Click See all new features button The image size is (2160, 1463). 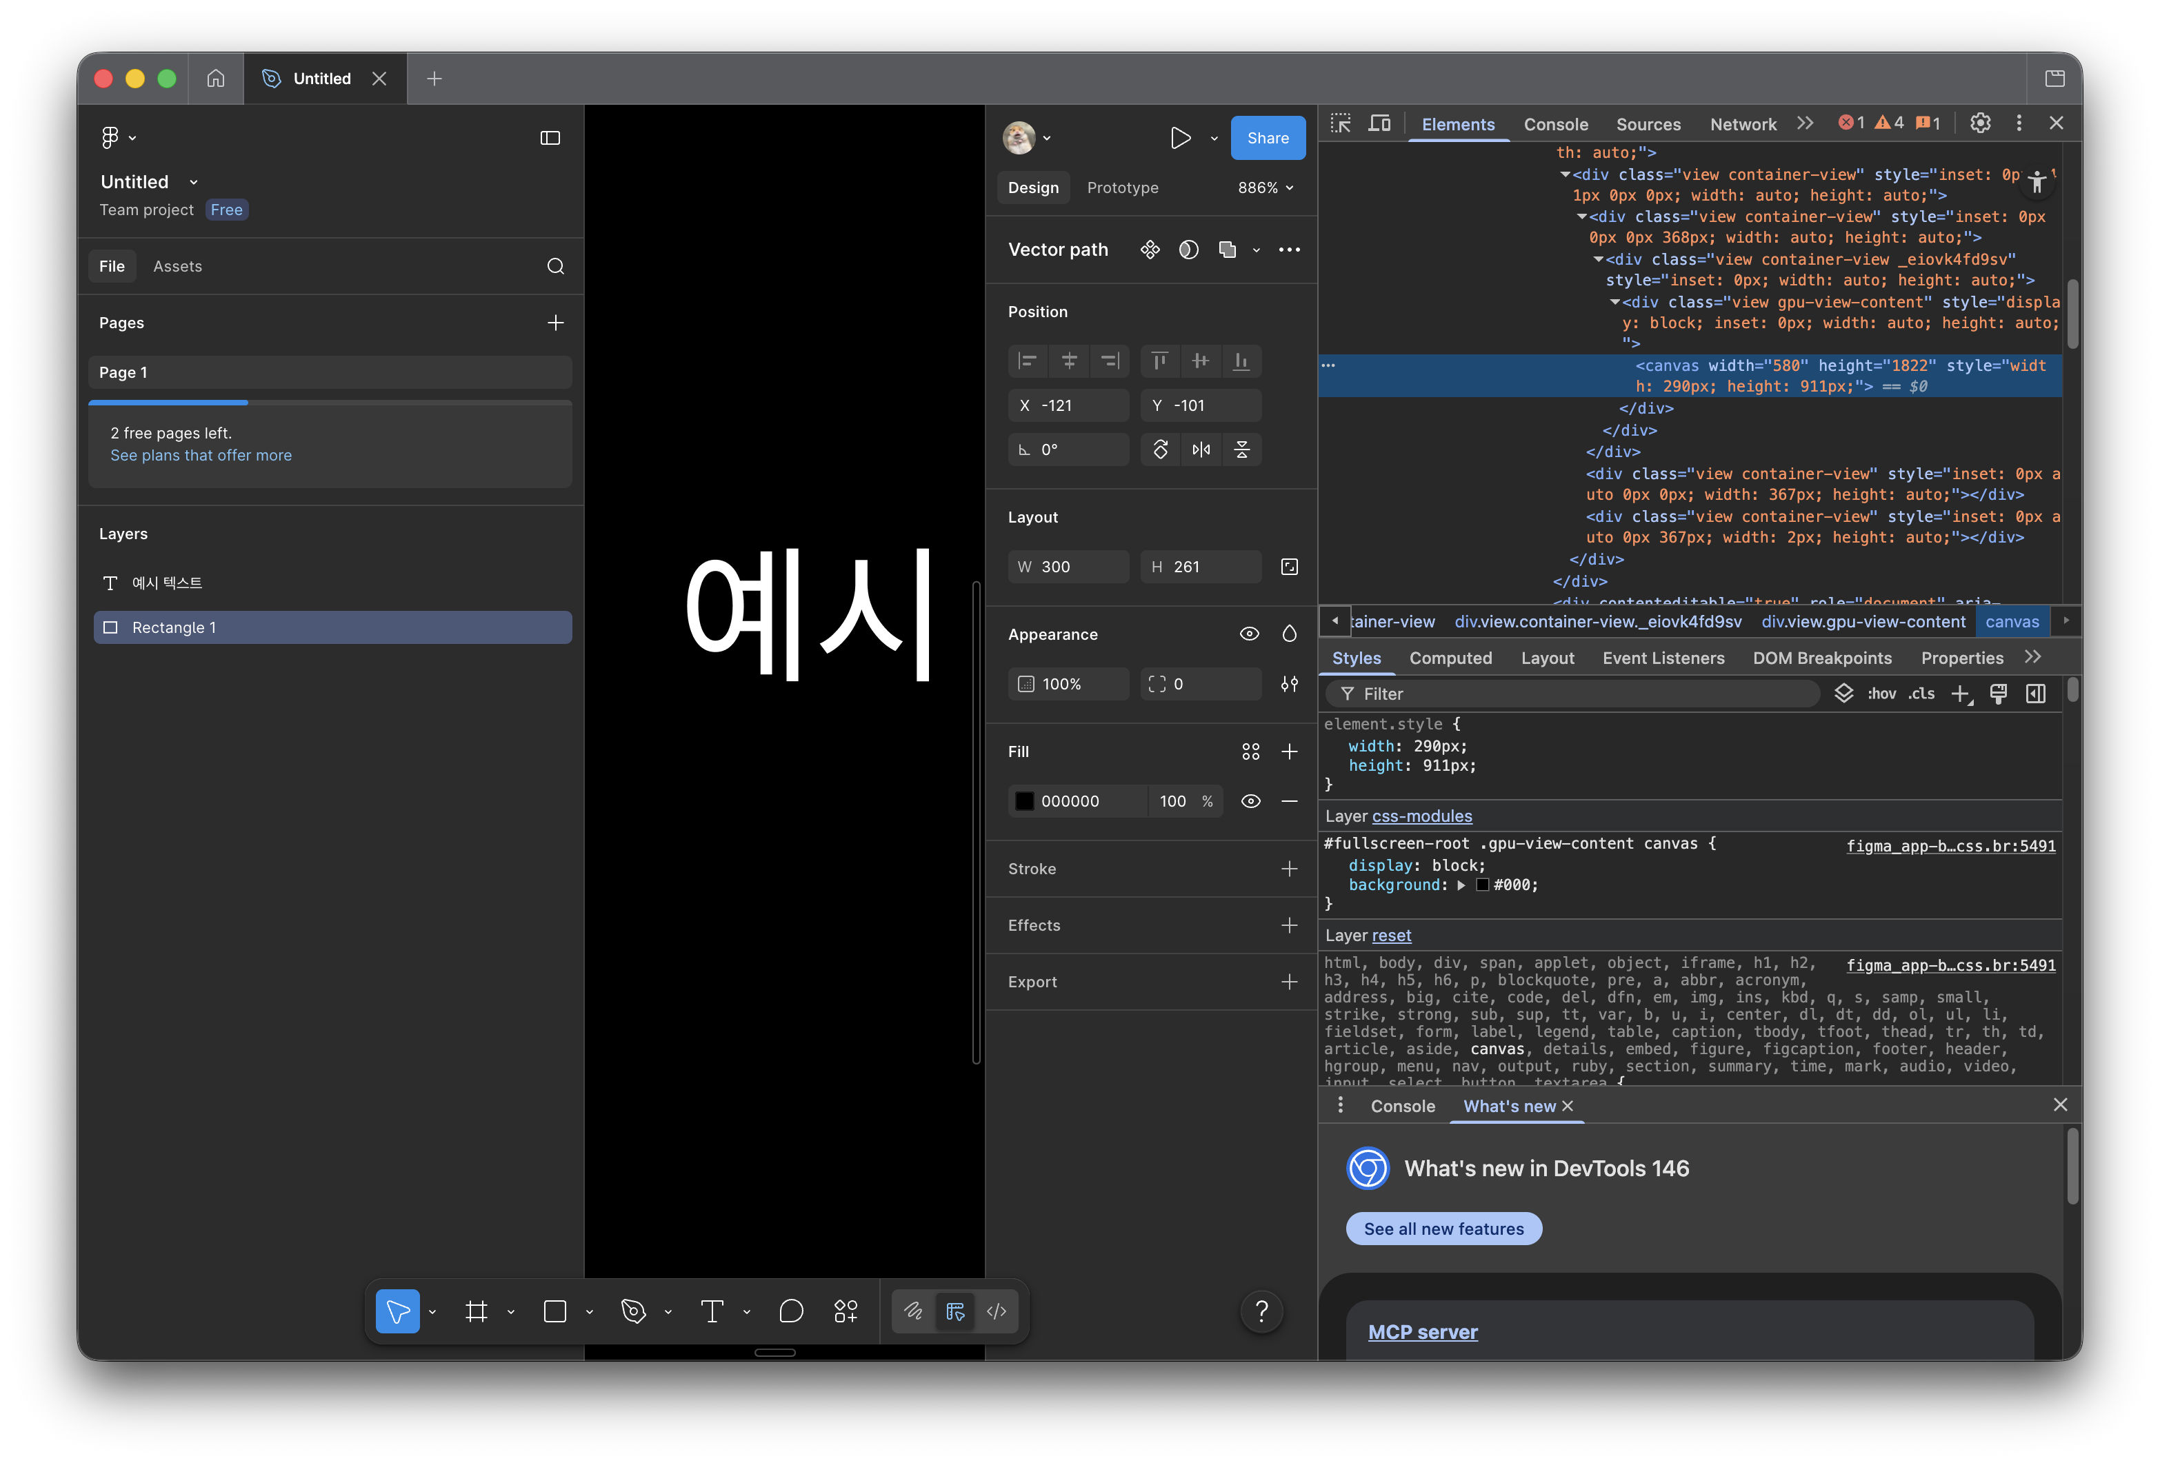pos(1443,1228)
